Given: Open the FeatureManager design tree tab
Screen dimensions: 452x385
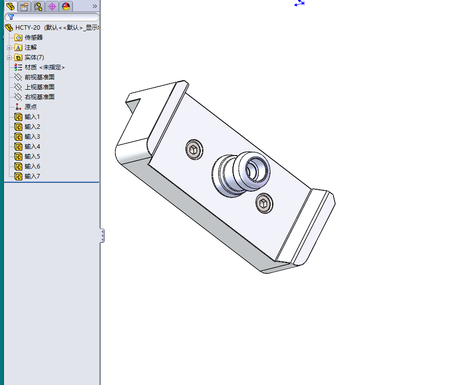Looking at the screenshot, I should click(x=10, y=6).
